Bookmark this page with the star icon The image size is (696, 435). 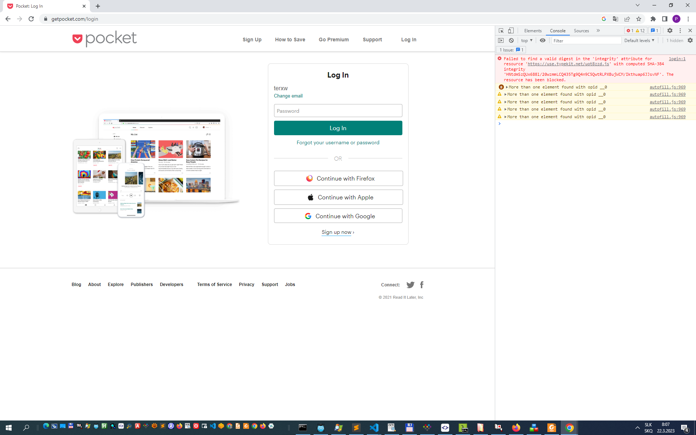pos(639,19)
